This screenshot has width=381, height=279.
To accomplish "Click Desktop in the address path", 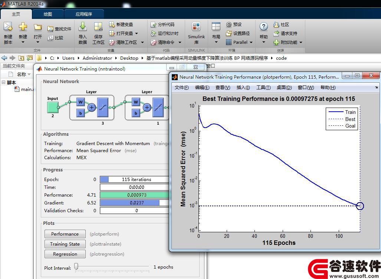I will [129, 58].
